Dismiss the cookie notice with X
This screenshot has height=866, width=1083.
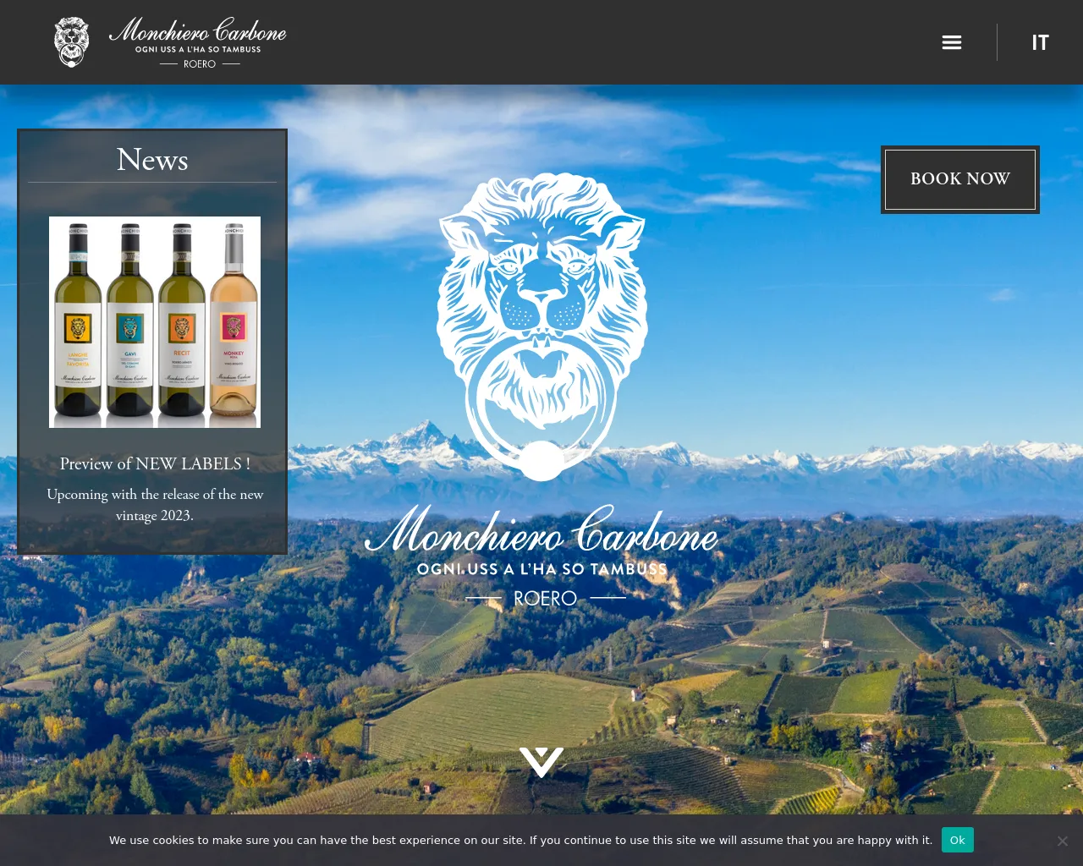(1063, 841)
